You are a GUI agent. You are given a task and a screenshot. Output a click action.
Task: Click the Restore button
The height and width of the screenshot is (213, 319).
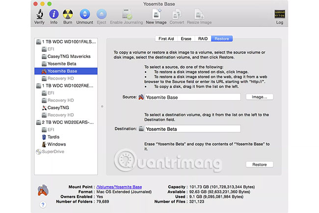click(260, 164)
